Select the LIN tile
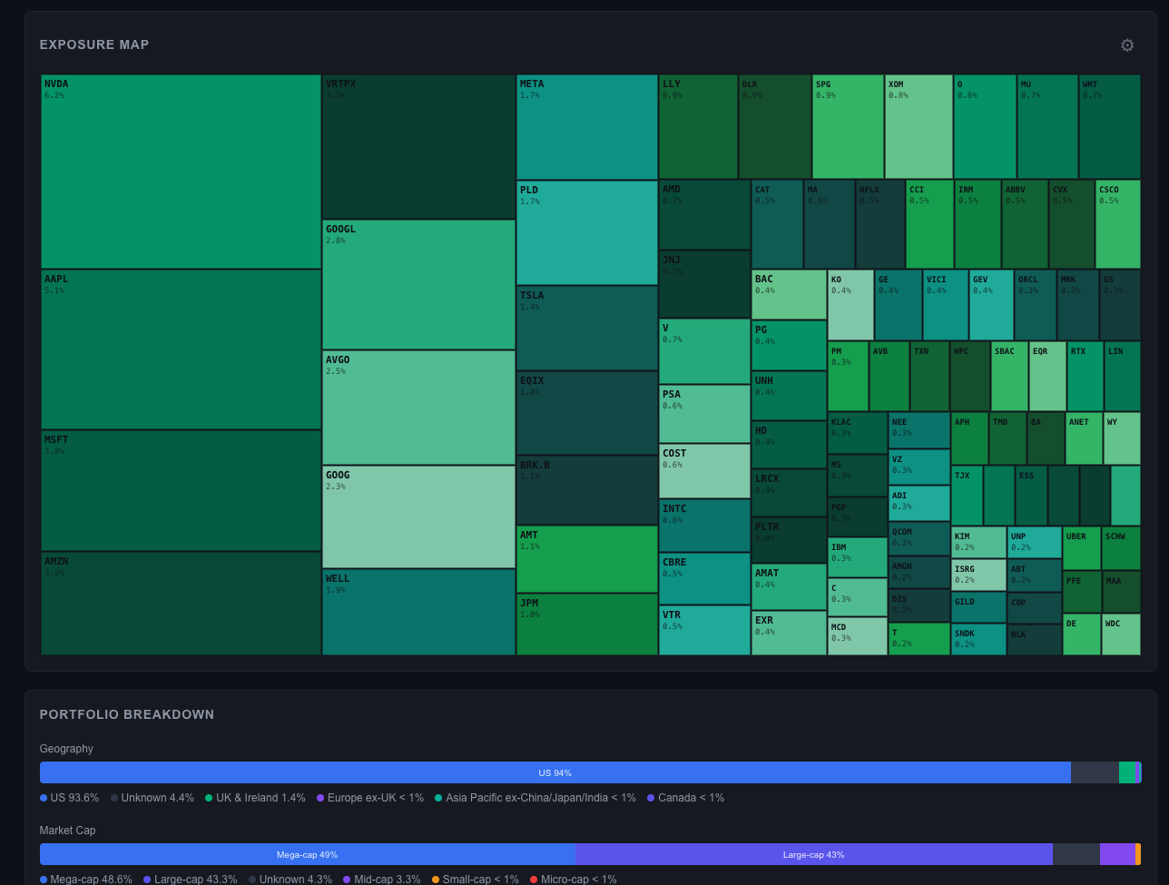 coord(1123,376)
